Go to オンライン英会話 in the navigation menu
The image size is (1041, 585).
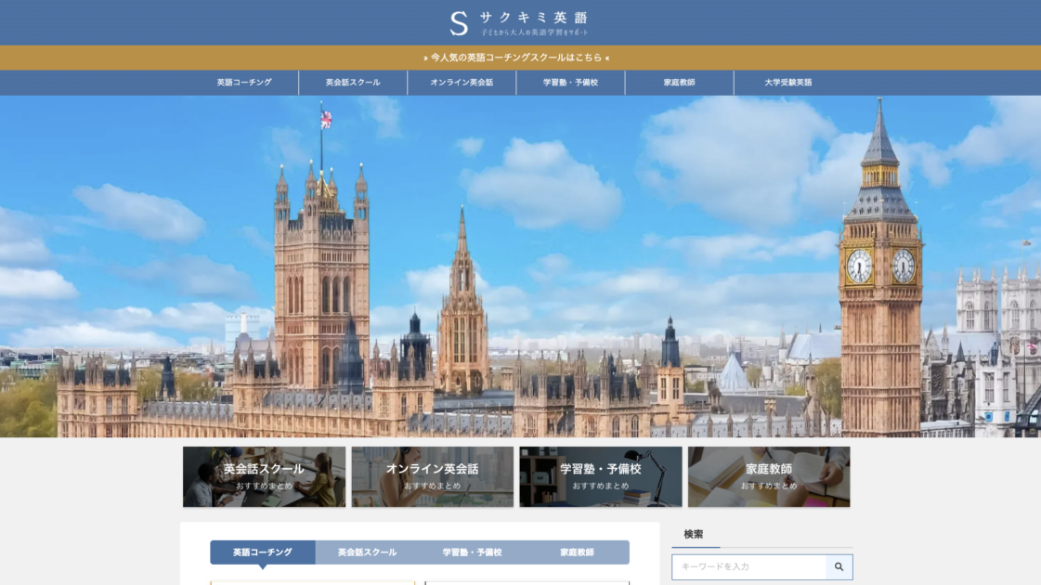tap(462, 83)
